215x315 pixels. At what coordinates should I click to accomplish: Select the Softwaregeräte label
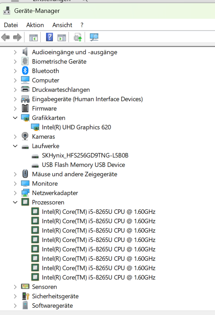coord(53,305)
